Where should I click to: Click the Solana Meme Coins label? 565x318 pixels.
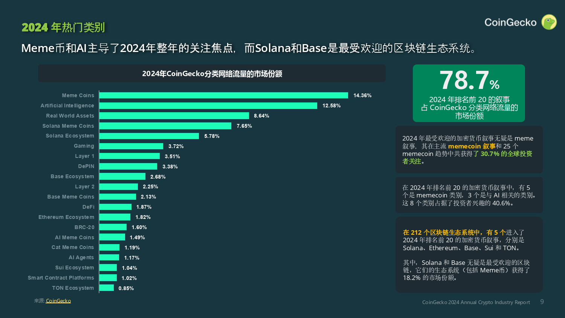tap(68, 126)
